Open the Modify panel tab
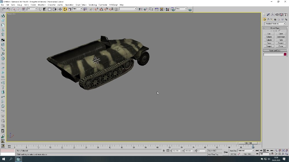Screen dimensions: 289x162 pyautogui.click(x=268, y=15)
